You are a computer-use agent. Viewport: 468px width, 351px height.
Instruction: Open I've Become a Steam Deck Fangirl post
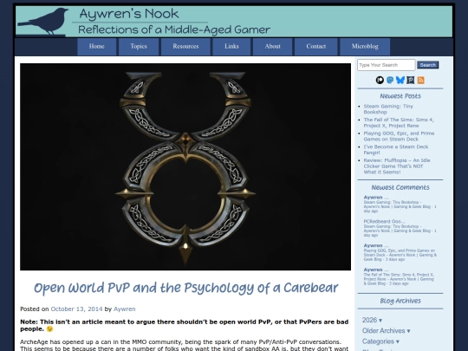(396, 150)
